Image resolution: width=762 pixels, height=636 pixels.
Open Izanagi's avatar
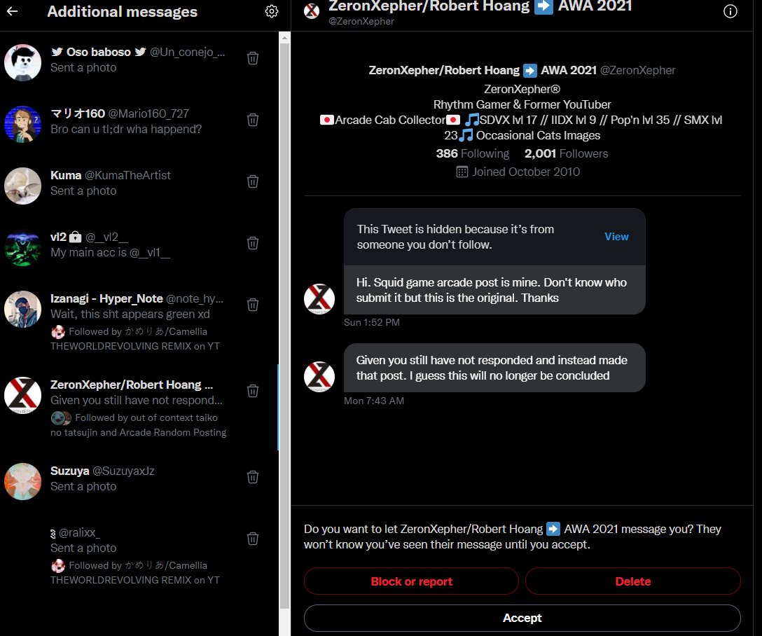[x=22, y=309]
